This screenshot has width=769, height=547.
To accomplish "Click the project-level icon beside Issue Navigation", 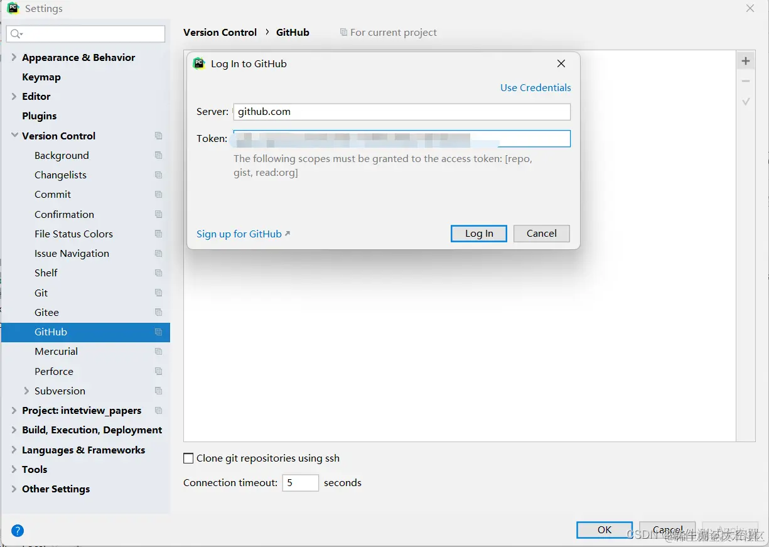I will (158, 254).
